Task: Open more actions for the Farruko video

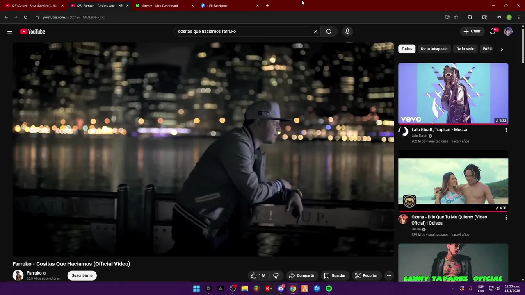Action: tap(389, 275)
